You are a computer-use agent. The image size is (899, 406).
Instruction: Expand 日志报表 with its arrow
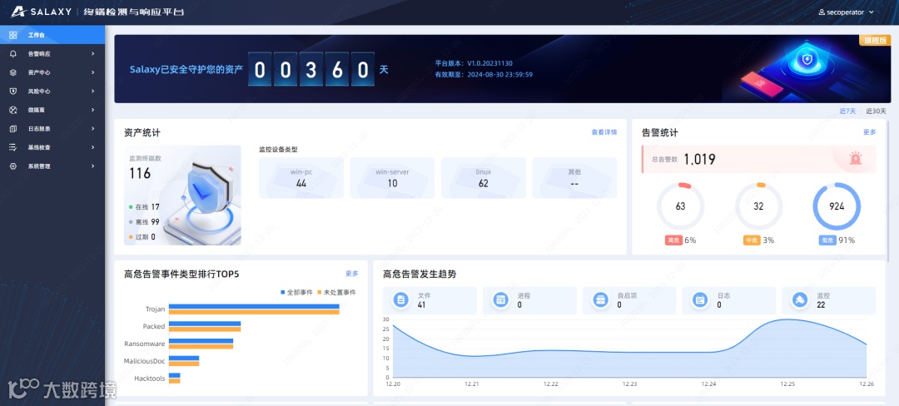coord(93,129)
